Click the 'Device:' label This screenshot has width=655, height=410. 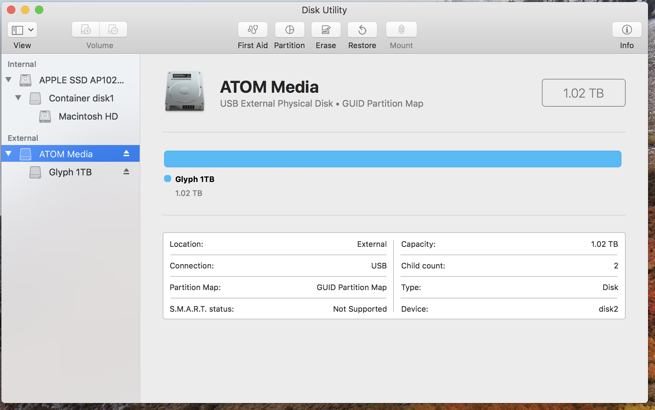[414, 309]
